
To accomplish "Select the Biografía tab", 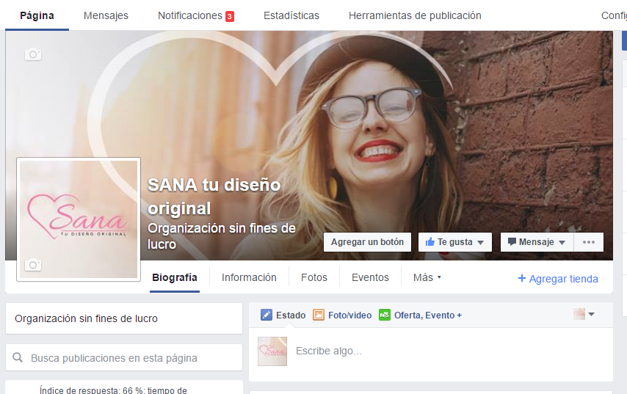I will point(175,277).
